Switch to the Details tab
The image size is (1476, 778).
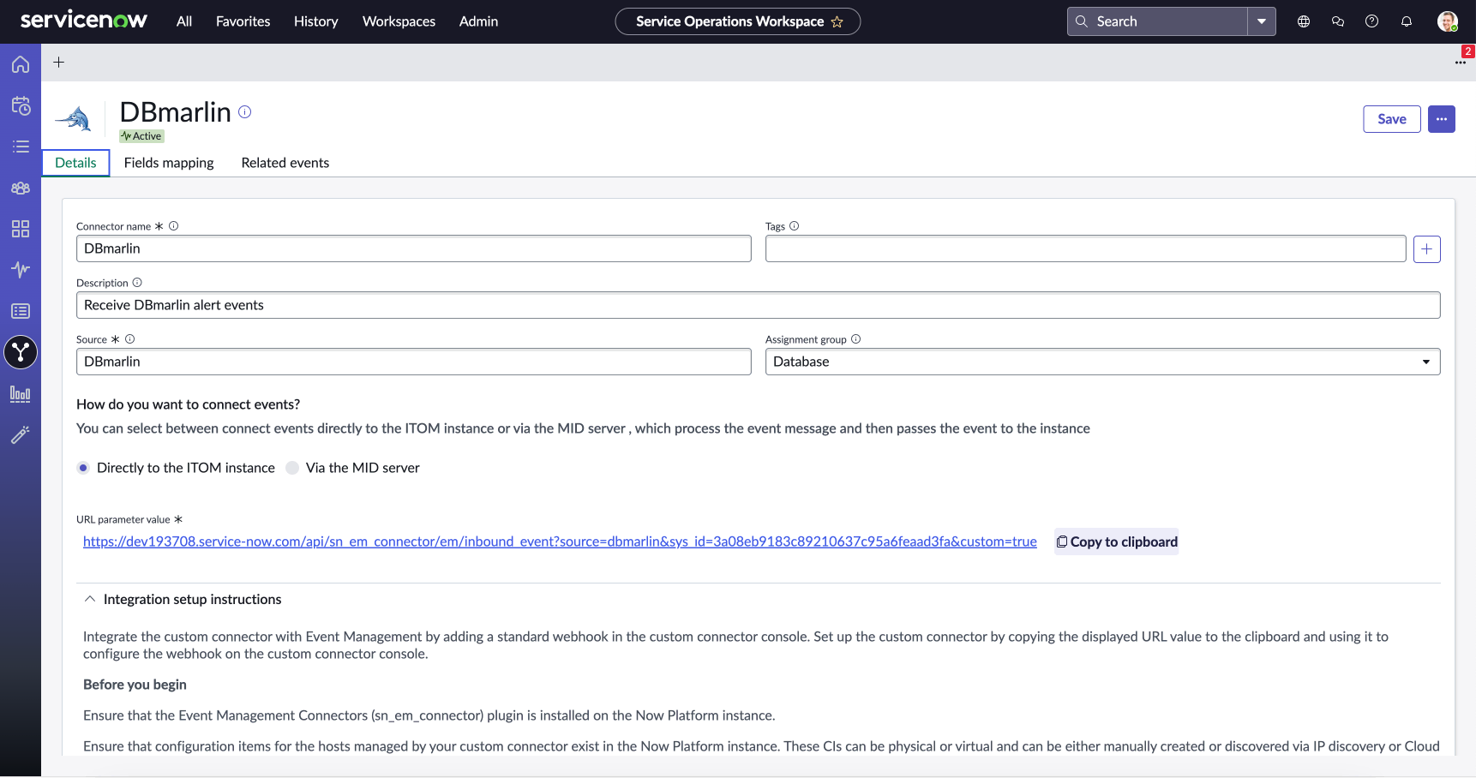(75, 163)
